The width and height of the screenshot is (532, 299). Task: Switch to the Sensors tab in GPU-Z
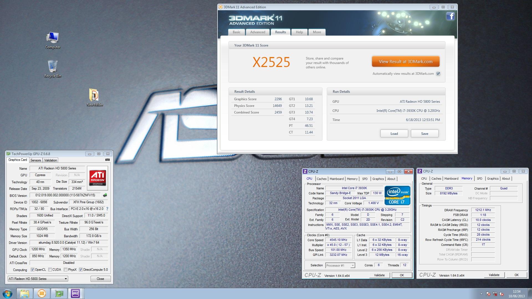[36, 160]
